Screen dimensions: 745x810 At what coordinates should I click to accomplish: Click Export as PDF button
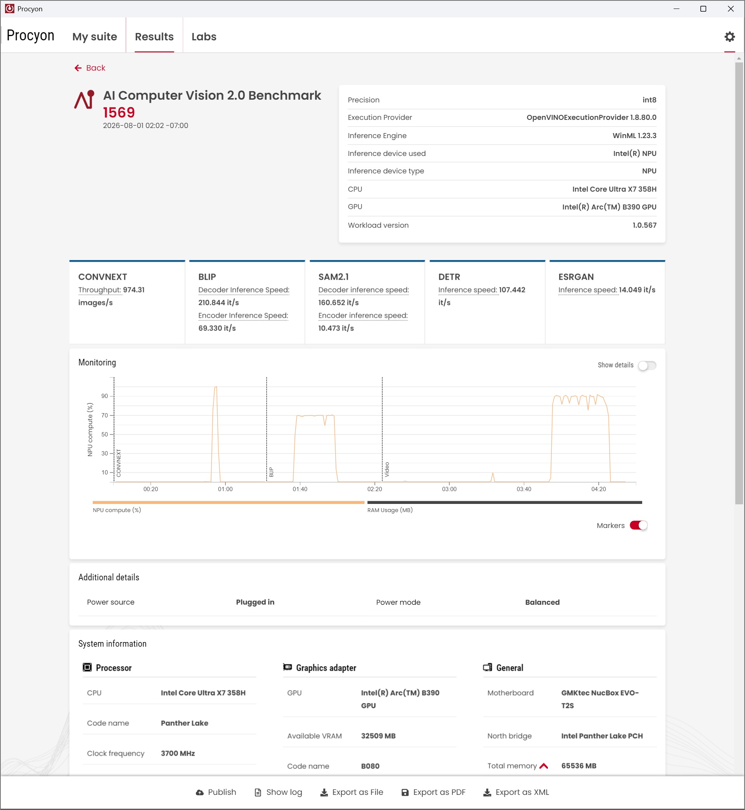click(433, 792)
